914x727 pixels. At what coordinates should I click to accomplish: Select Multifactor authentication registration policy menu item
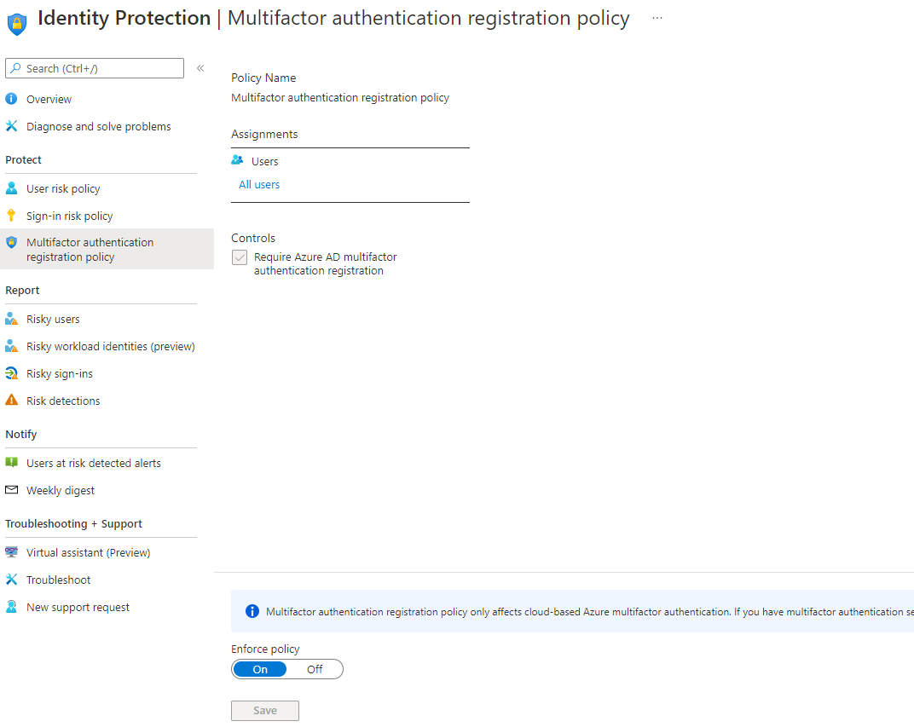coord(107,250)
